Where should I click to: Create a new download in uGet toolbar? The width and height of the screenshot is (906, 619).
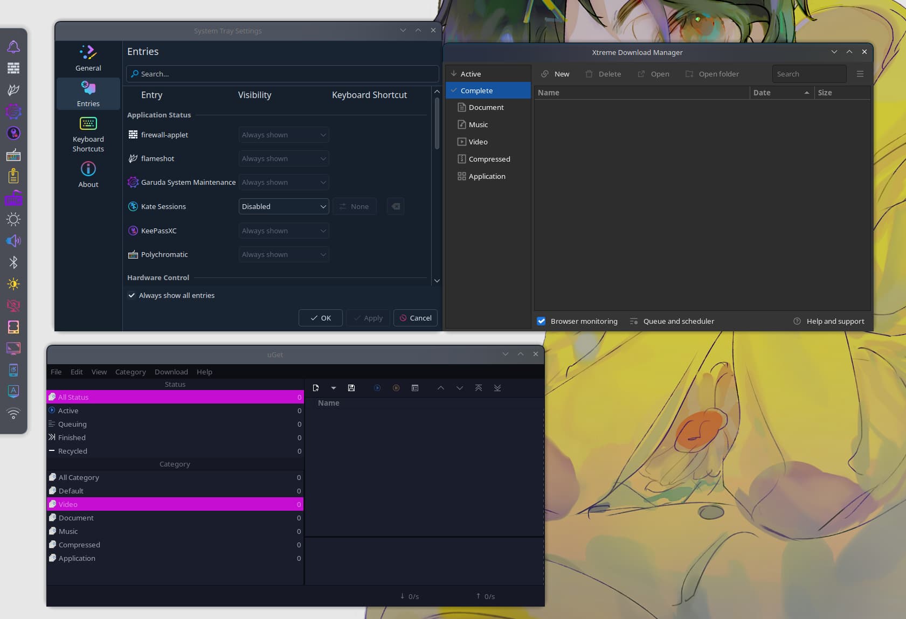click(x=316, y=388)
